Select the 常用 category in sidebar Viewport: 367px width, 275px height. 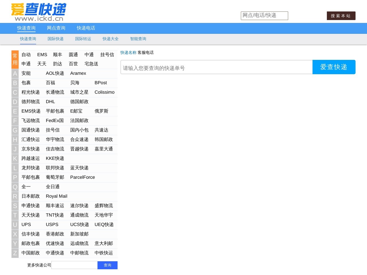click(x=15, y=59)
